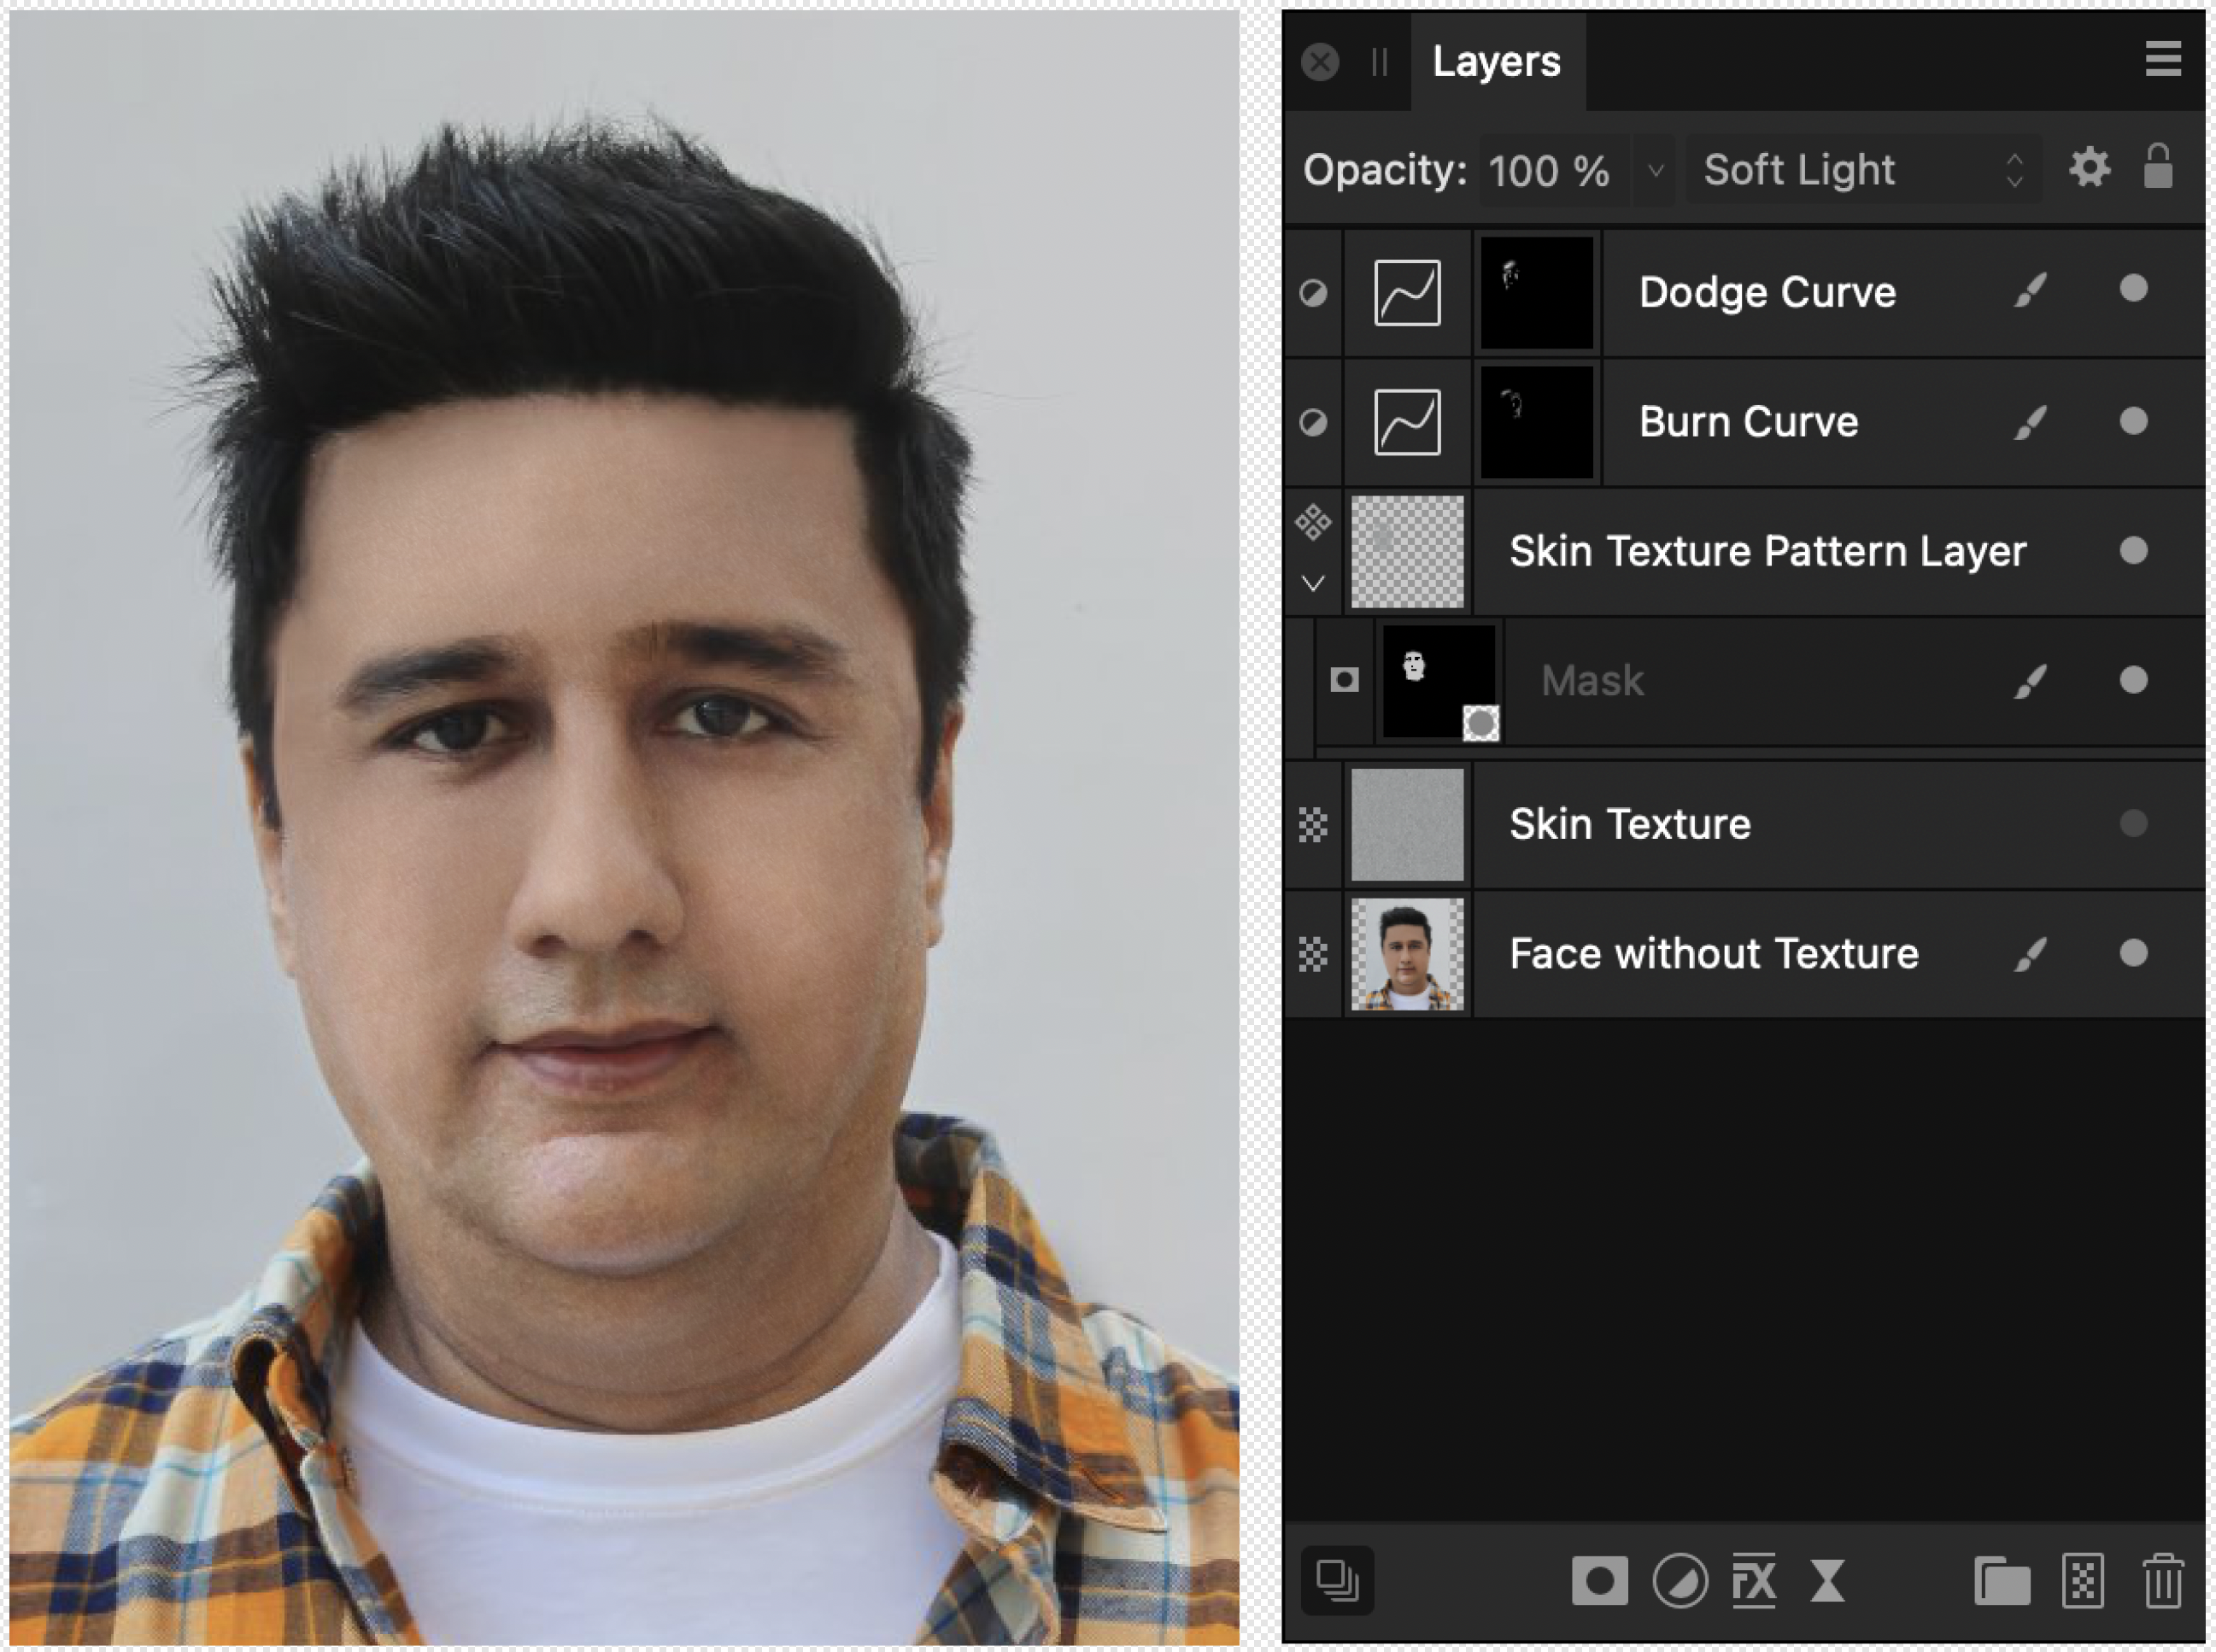This screenshot has width=2216, height=1652.
Task: Open the Layers panel hamburger menu
Action: click(x=2163, y=59)
